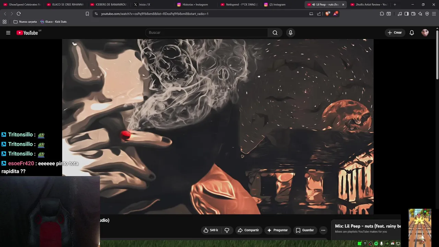Click the Preguntar button
Viewport: 439px width, 247px height.
coord(277,230)
